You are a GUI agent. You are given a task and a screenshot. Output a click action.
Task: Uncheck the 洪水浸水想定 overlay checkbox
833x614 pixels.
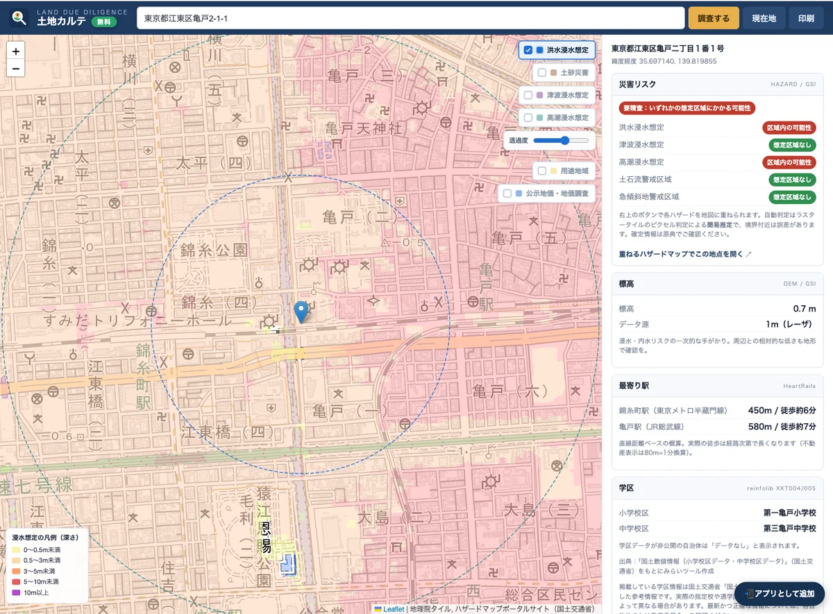pyautogui.click(x=528, y=50)
